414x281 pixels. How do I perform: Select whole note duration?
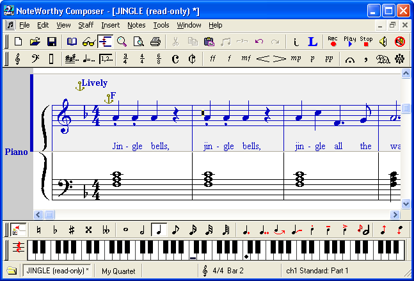pyautogui.click(x=125, y=230)
